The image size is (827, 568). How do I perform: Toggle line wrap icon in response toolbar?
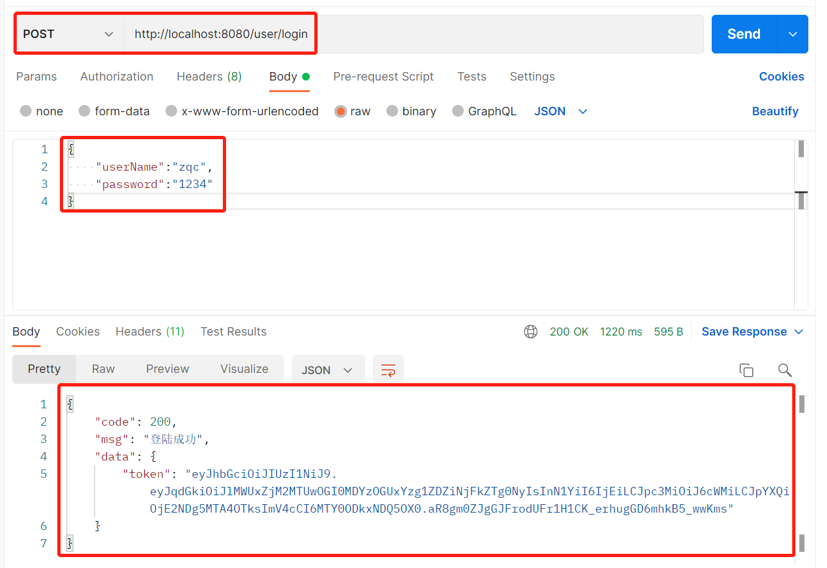click(x=388, y=370)
